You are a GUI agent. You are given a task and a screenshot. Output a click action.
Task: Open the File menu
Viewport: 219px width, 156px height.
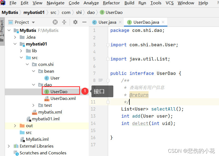13,3
